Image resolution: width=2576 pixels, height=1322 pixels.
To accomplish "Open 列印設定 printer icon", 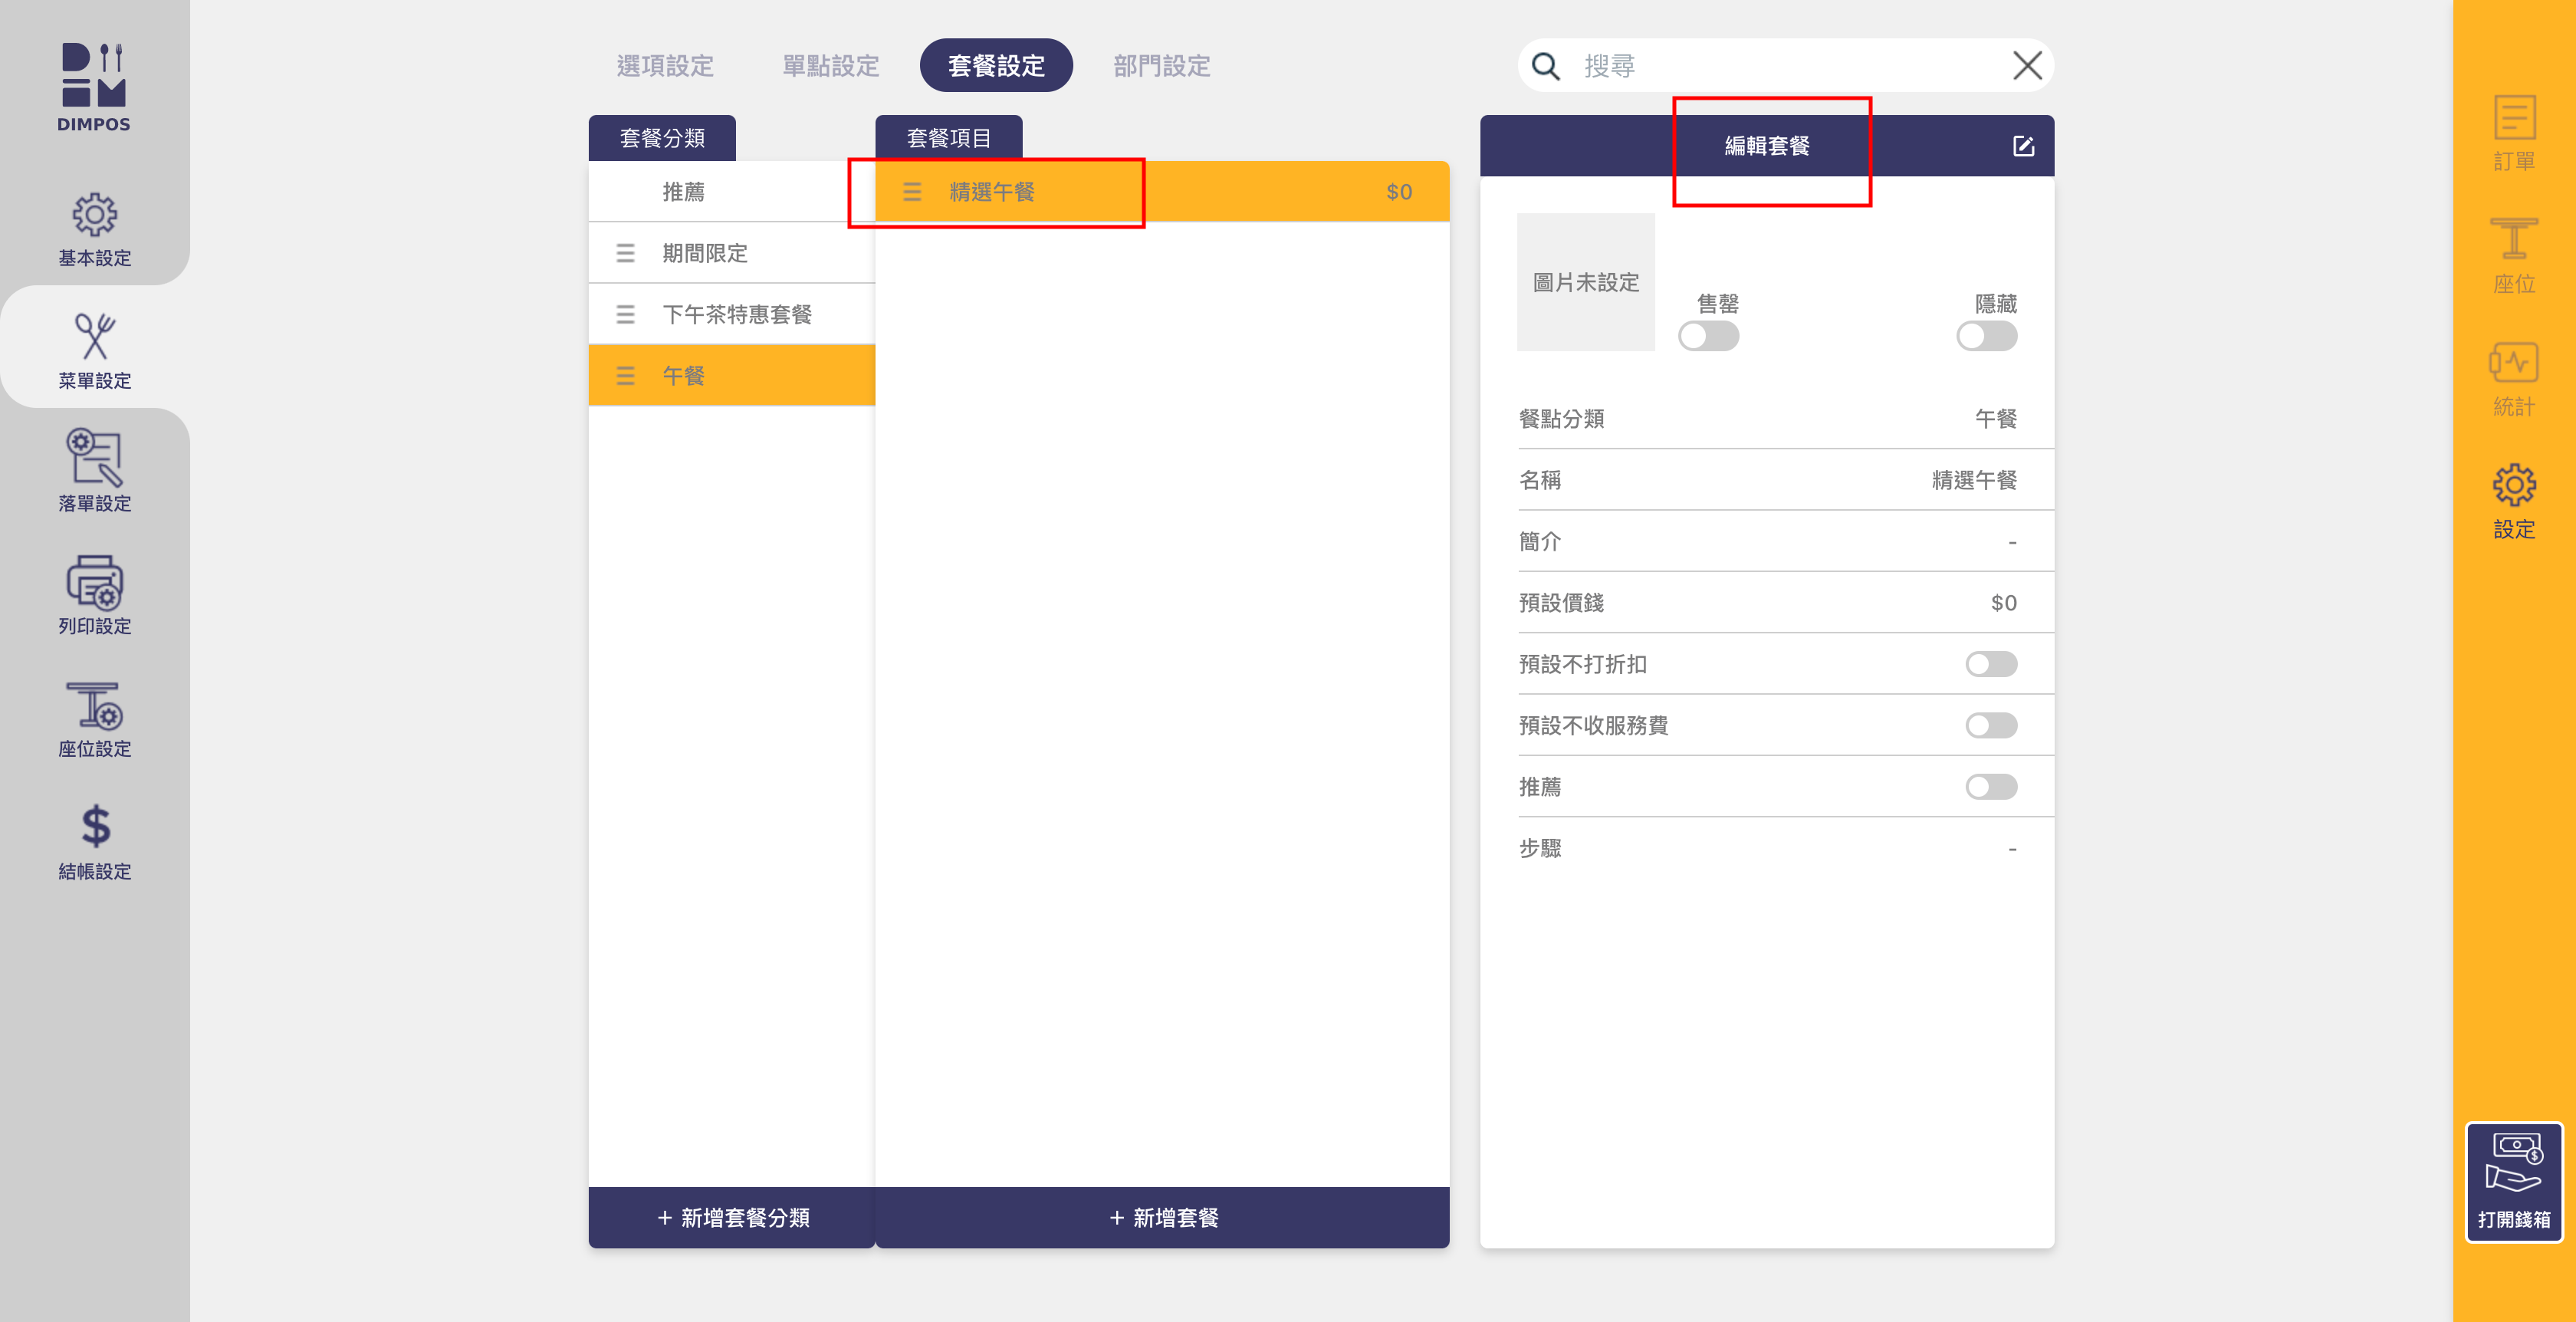I will click(x=94, y=594).
